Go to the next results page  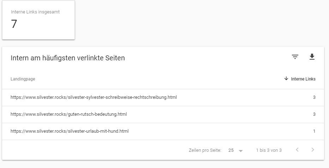pos(312,150)
